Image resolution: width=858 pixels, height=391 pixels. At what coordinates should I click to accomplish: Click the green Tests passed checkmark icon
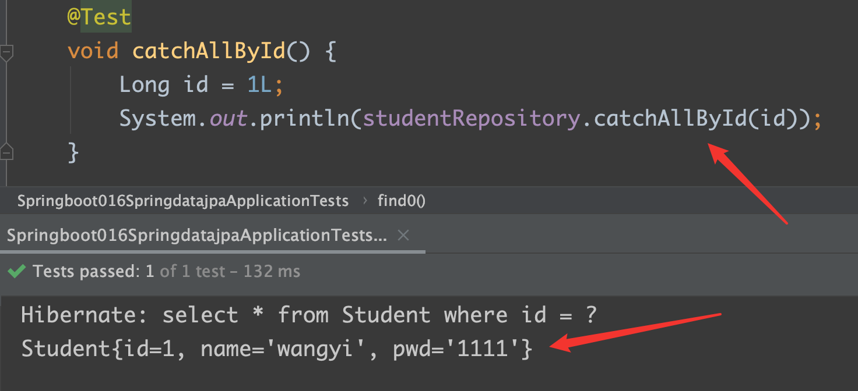point(17,271)
